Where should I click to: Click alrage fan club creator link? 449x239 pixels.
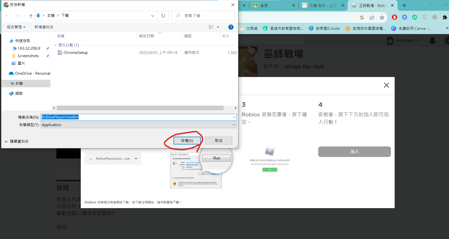pos(304,66)
